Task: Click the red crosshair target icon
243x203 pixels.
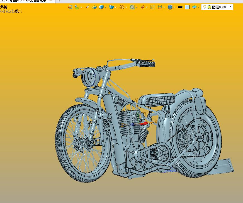Action: click(x=142, y=7)
